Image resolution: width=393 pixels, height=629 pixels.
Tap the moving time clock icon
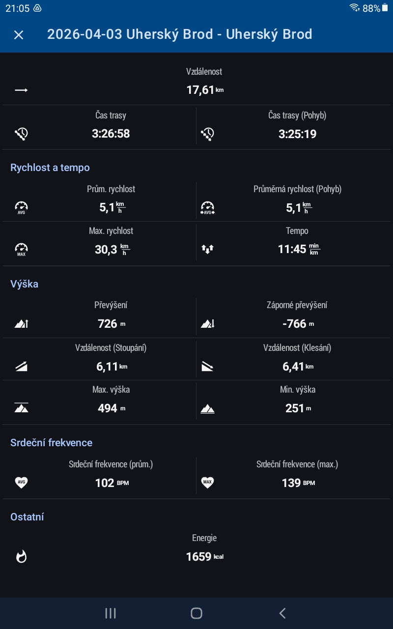point(207,134)
